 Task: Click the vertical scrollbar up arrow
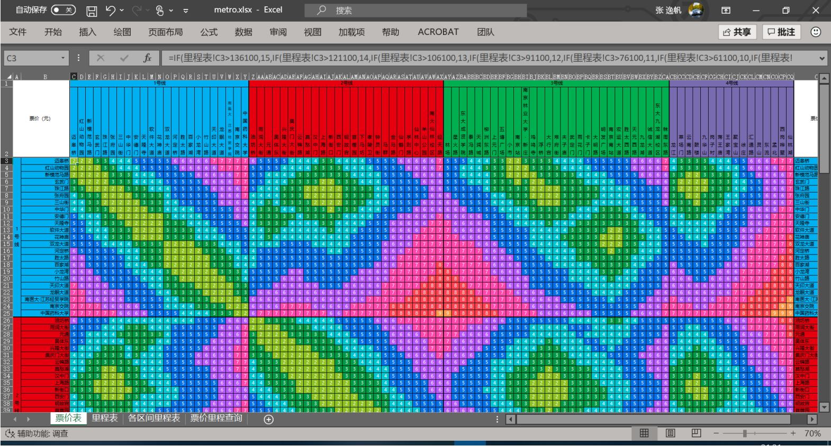pyautogui.click(x=824, y=78)
